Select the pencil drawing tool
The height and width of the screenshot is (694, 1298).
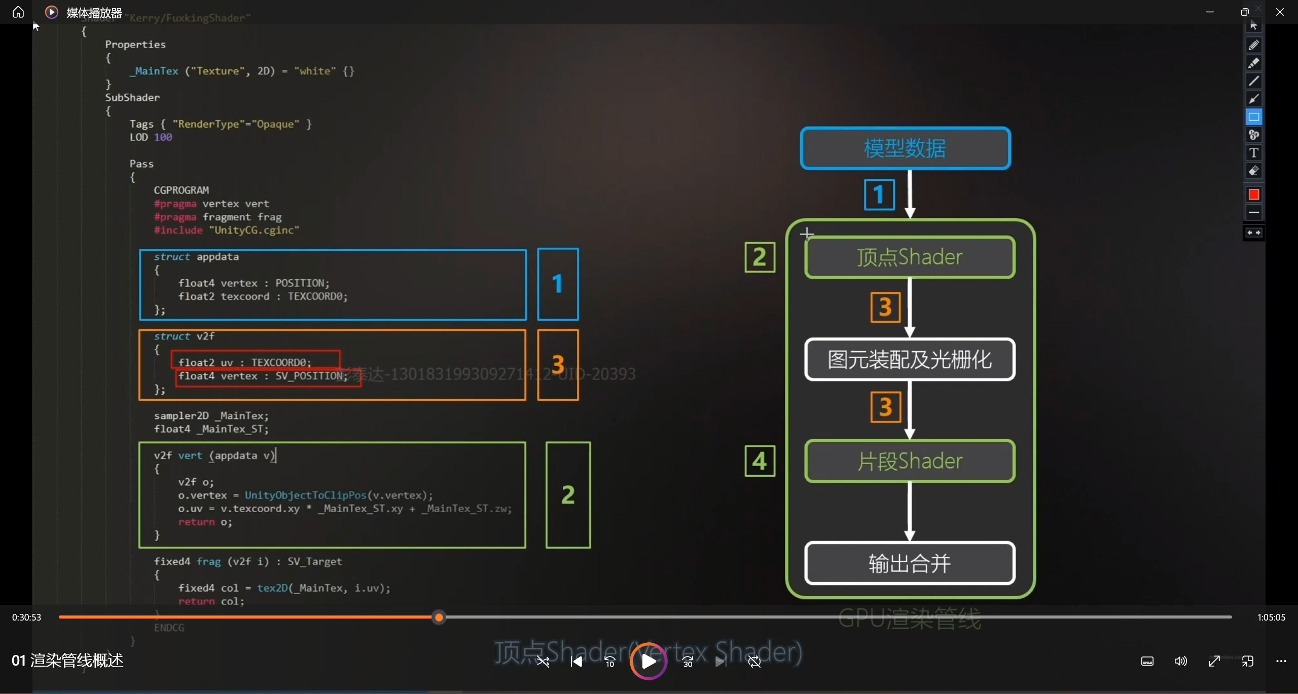[1253, 46]
